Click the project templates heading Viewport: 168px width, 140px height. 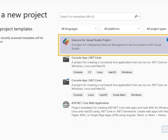click(x=16, y=29)
